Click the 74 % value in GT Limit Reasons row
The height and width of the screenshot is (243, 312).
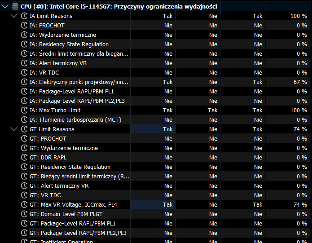point(300,129)
